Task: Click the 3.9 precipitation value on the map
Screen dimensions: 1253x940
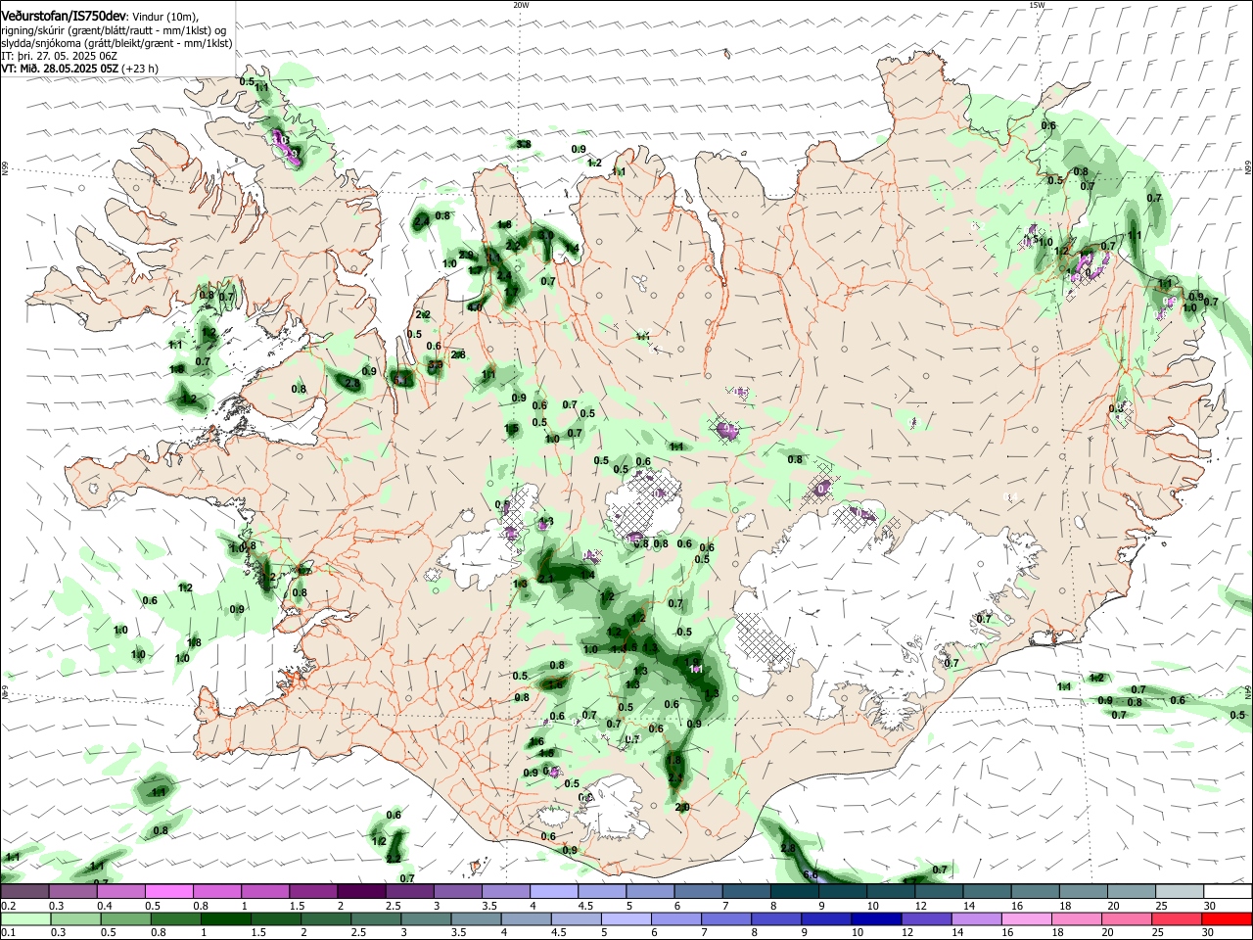Action: tap(436, 364)
